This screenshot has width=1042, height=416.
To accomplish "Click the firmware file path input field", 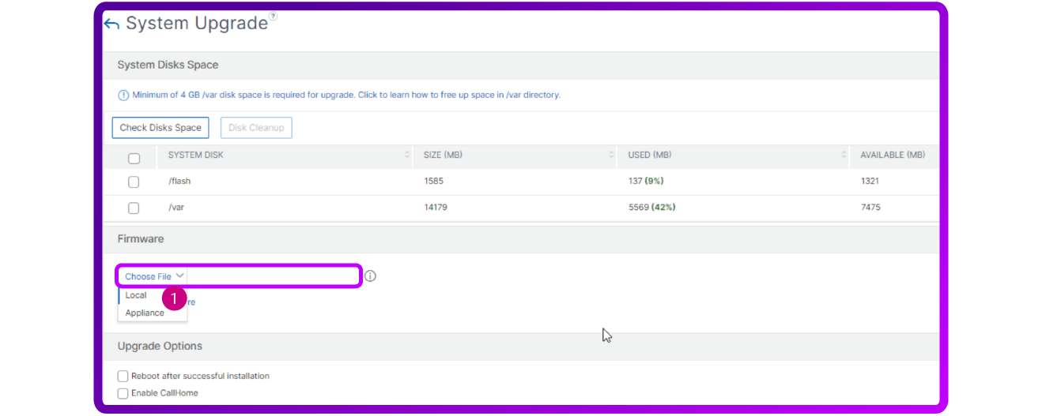I will [273, 276].
